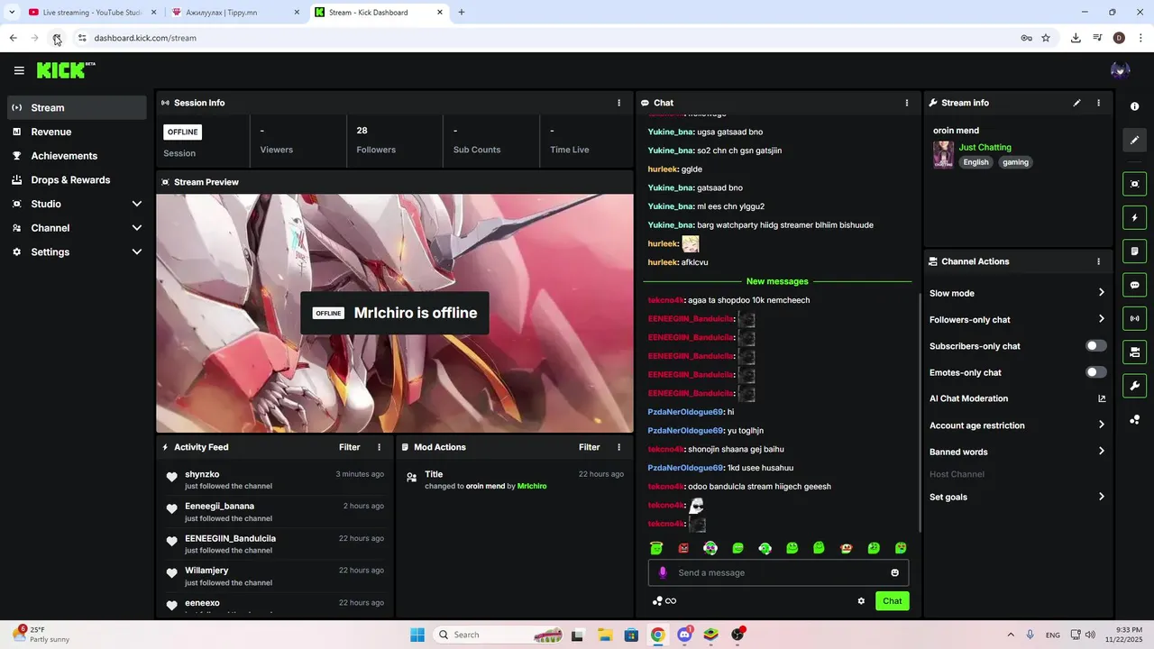
Task: Open OBS Studio from the taskbar
Action: click(x=738, y=635)
